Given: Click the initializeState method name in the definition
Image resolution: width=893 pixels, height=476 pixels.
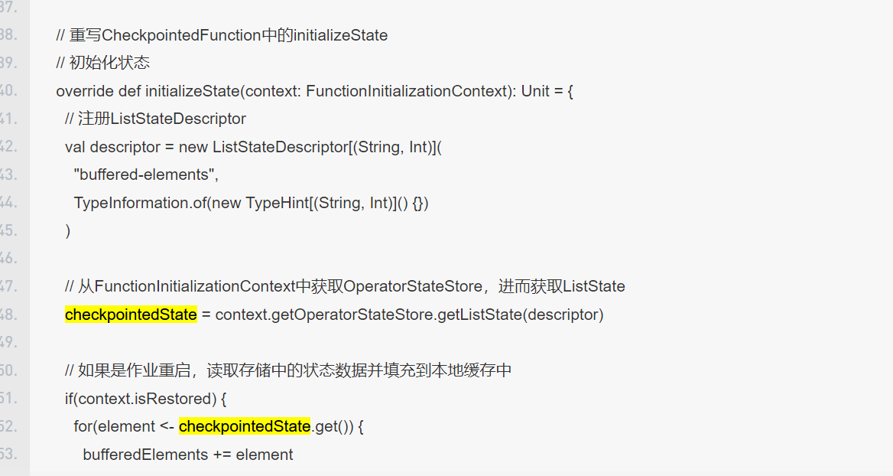Looking at the screenshot, I should point(193,91).
